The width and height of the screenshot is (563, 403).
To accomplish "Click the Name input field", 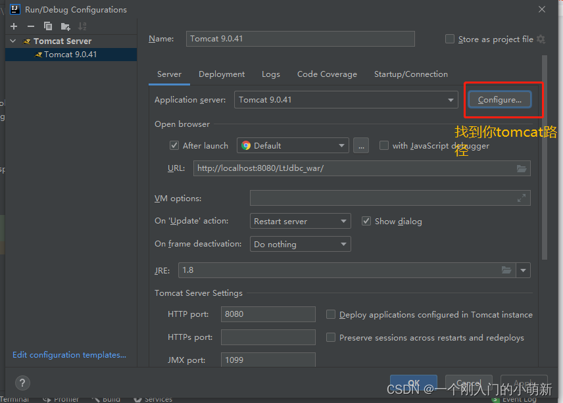I will 300,39.
